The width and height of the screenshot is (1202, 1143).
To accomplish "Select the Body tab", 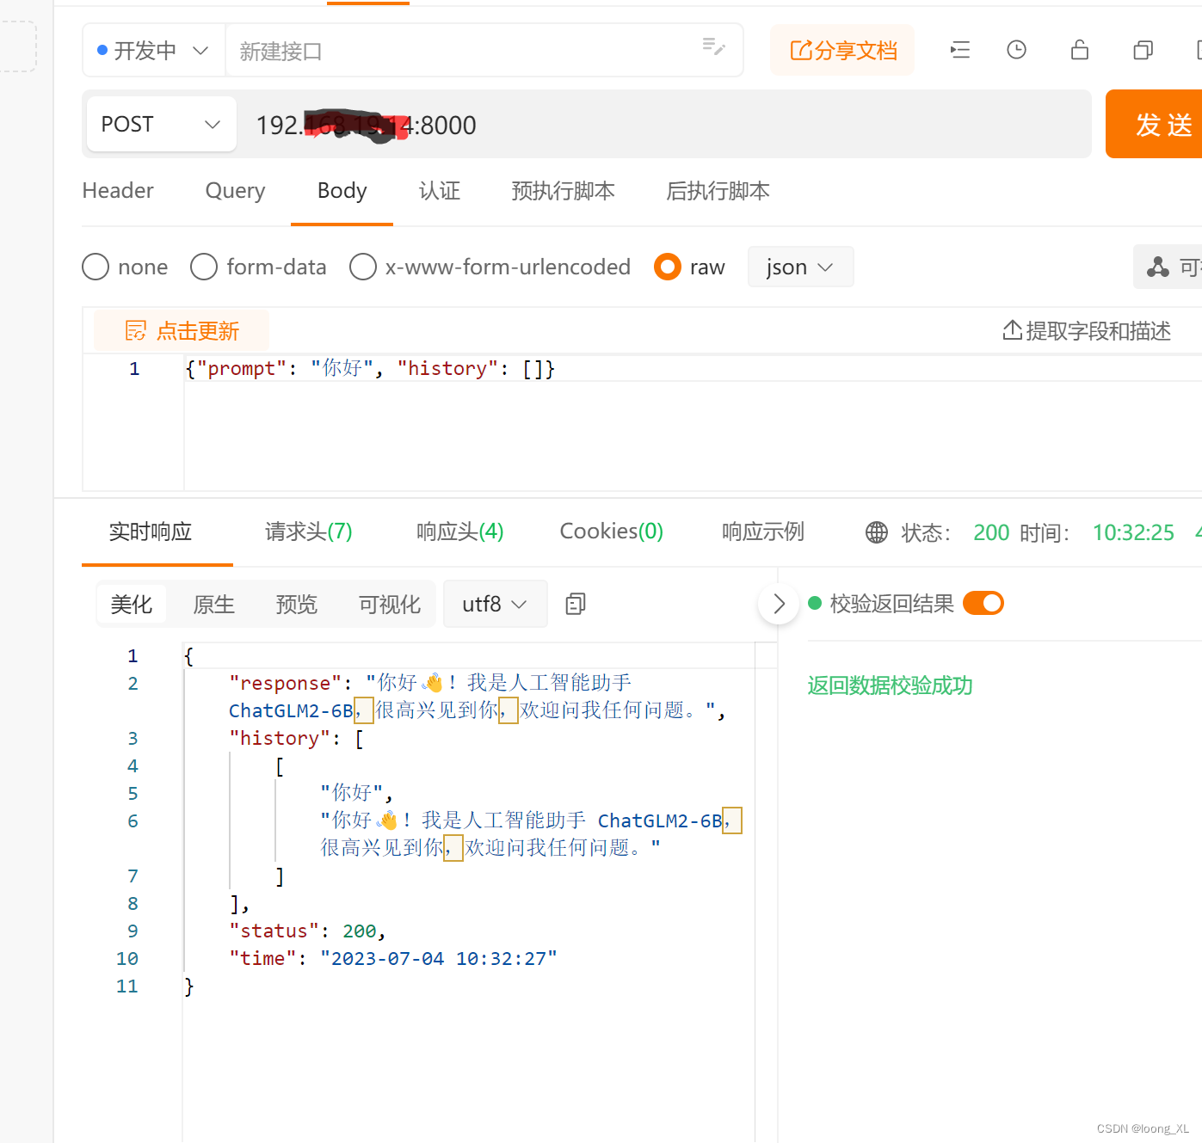I will click(342, 190).
